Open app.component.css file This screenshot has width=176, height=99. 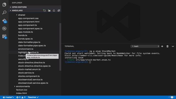pyautogui.click(x=28, y=18)
